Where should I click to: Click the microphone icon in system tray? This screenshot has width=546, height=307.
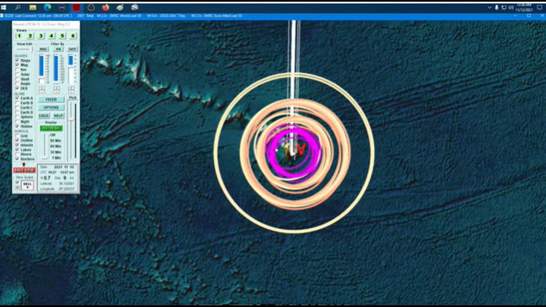click(x=497, y=7)
